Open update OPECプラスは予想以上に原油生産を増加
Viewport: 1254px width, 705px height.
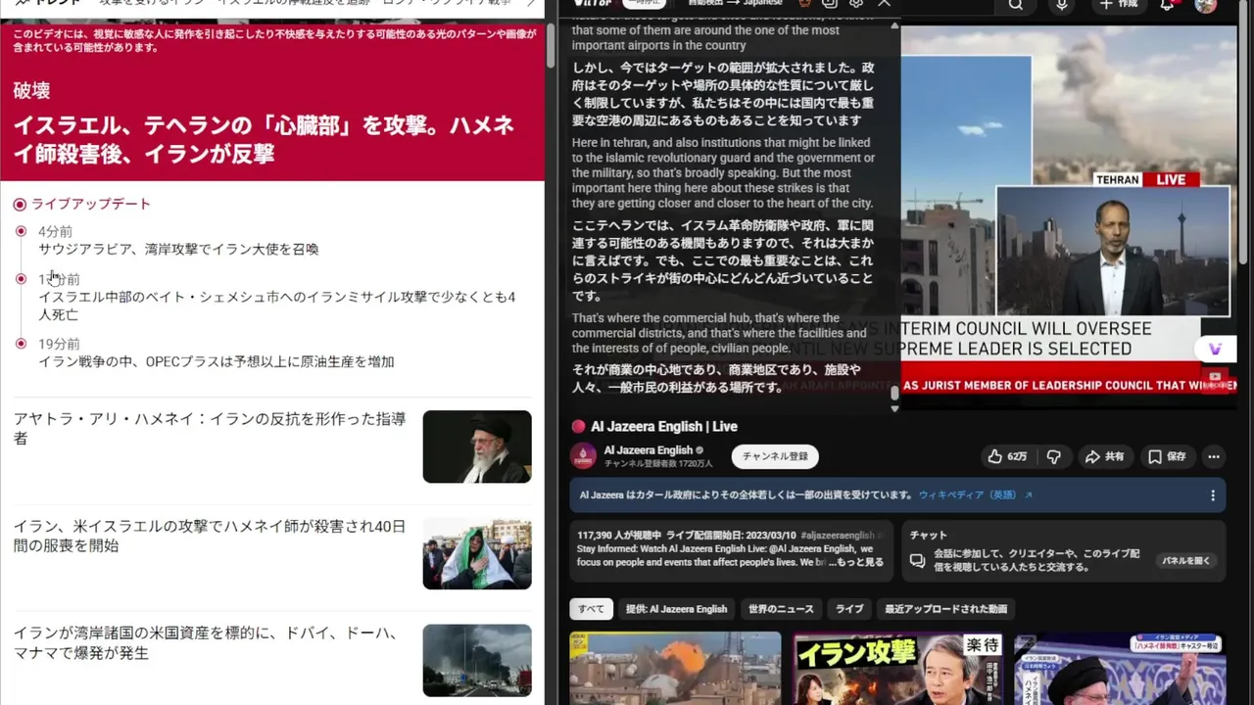pos(217,361)
